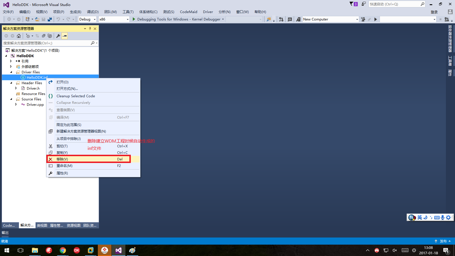The image size is (455, 256).
Task: Switch to the Code... bottom tab
Action: 9,225
